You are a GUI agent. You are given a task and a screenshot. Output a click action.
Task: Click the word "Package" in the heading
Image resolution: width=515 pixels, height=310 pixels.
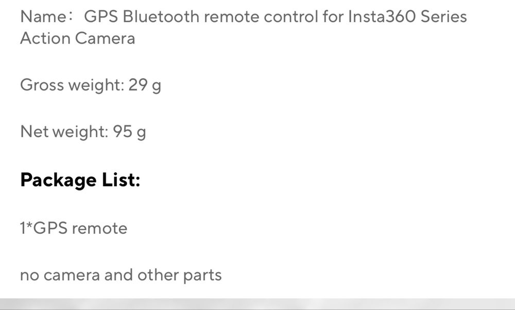click(x=59, y=180)
